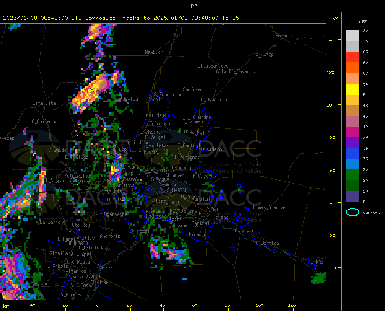Click the V_Flores label

[x=71, y=295]
